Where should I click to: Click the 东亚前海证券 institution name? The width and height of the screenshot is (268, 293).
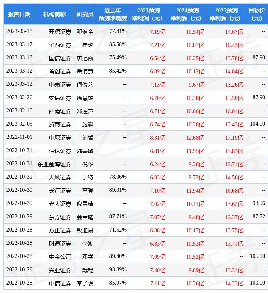tap(54, 164)
